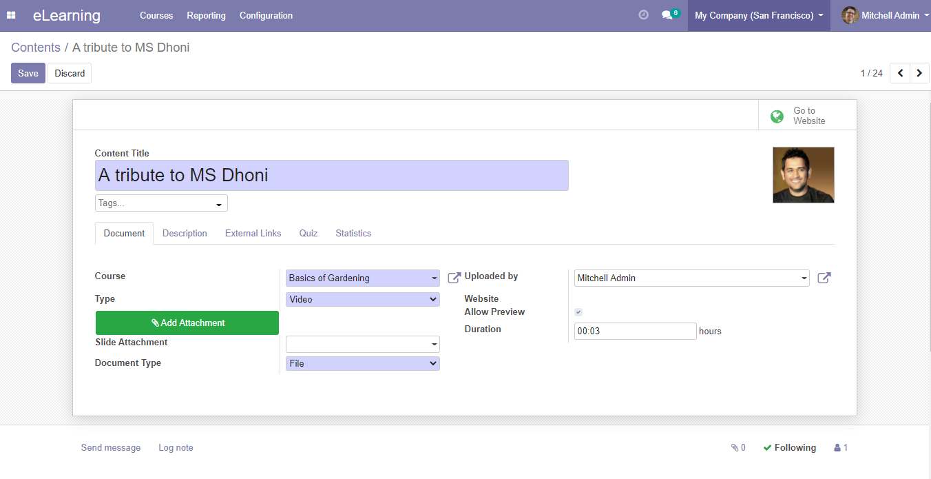This screenshot has height=479, width=931.
Task: Switch to the Statistics tab
Action: [x=353, y=234]
